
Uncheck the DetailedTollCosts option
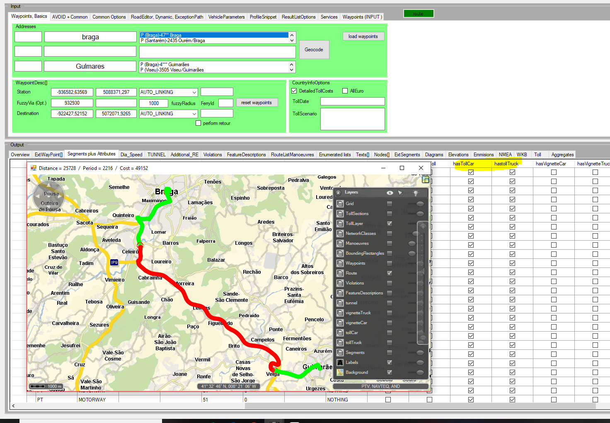(x=294, y=91)
